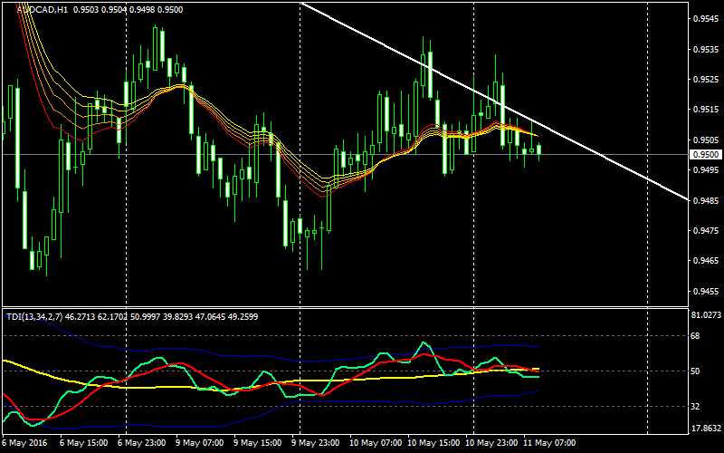Select the 11 May 07:00 time label
The image size is (724, 453).
[548, 444]
